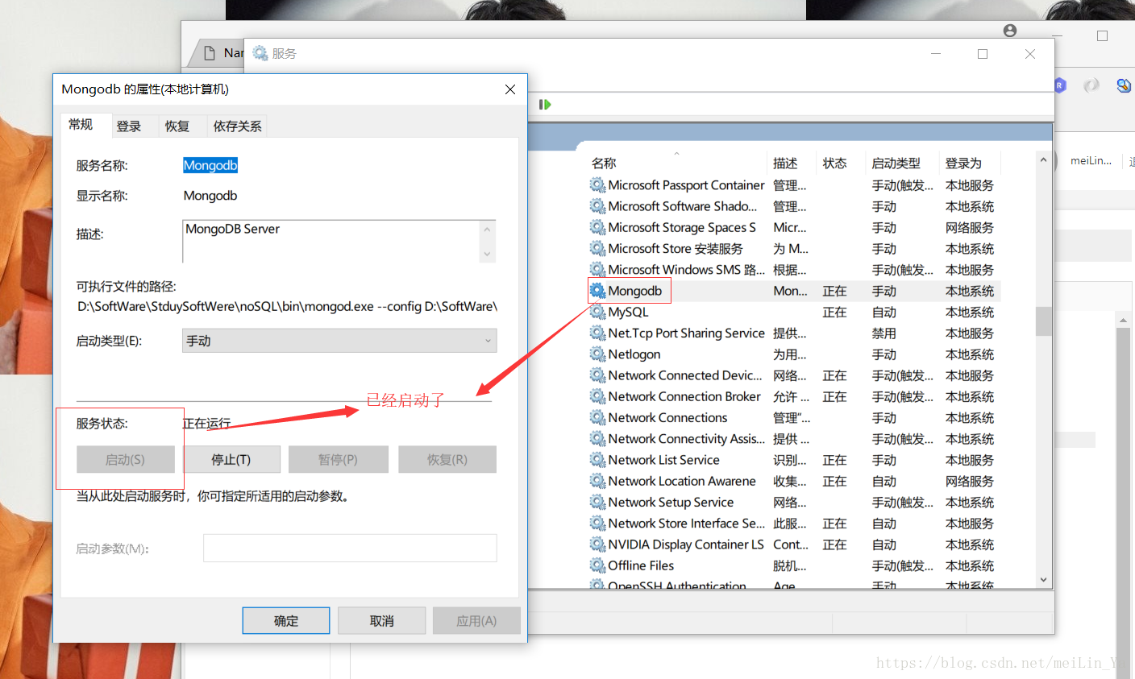
Task: Click the highlighted Mongodb service name field
Action: (x=210, y=165)
